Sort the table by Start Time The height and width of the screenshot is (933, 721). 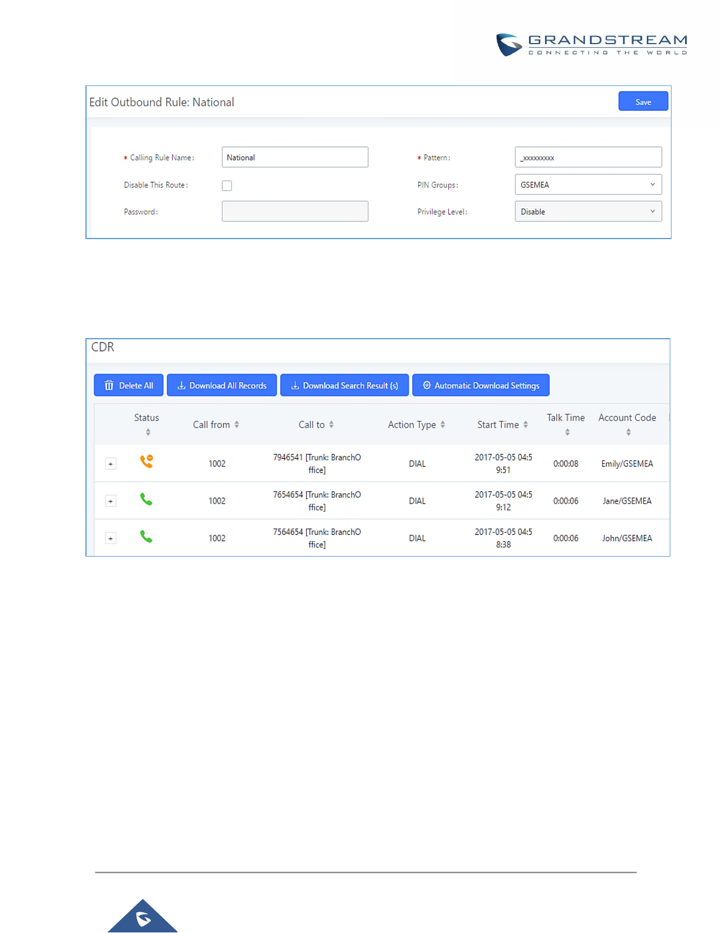(525, 425)
